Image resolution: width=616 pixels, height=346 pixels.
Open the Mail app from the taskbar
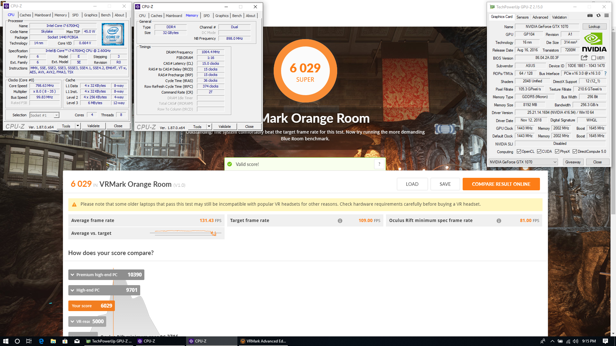[77, 341]
